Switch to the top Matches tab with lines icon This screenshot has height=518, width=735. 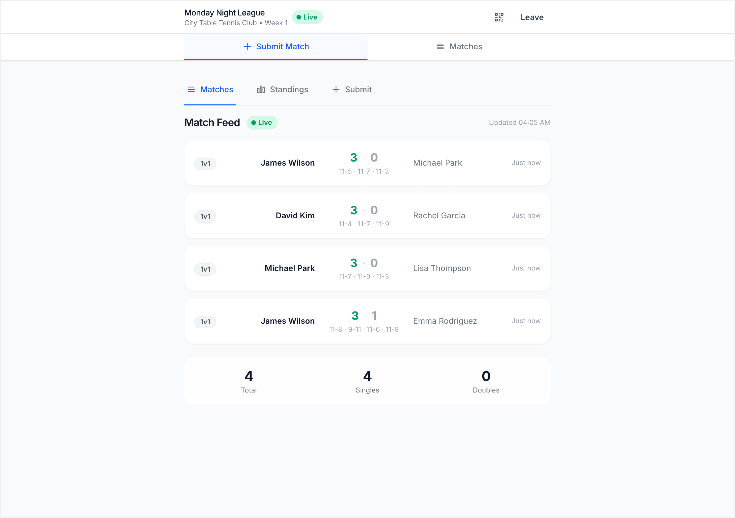pos(459,46)
